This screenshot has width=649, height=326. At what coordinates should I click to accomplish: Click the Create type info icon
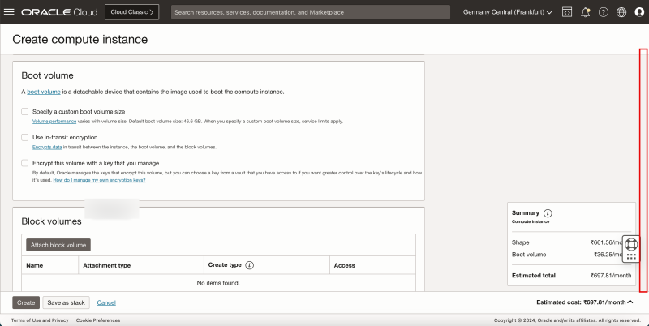coord(250,265)
